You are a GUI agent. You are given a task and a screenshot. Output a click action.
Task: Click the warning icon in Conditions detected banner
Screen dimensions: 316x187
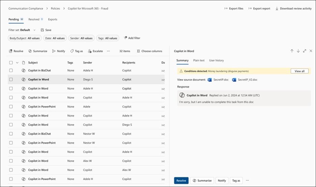tap(181, 71)
